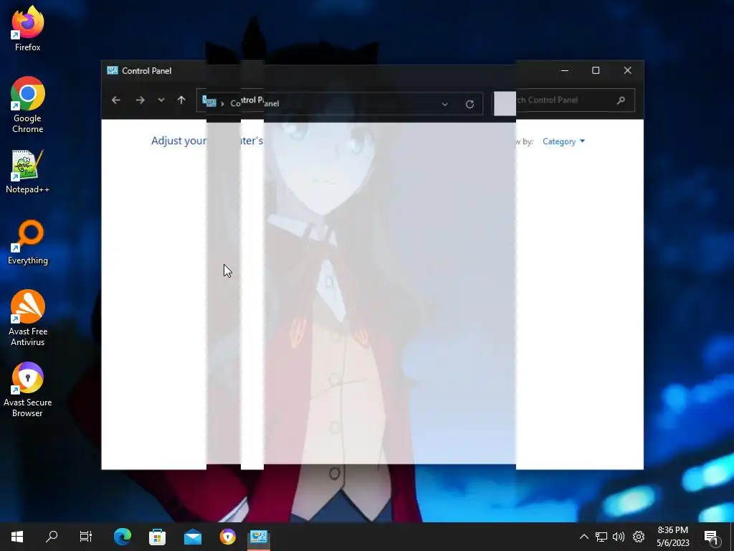Open Everything search desktop shortcut

pos(28,242)
